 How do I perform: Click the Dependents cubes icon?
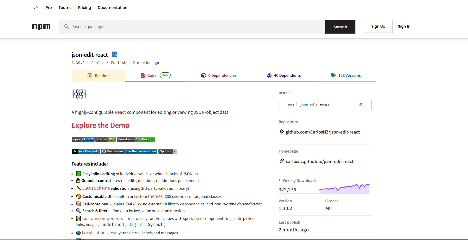[269, 75]
